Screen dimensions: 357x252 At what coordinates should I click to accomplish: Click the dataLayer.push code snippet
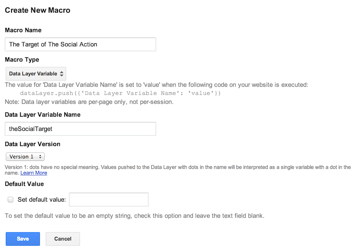pos(120,93)
